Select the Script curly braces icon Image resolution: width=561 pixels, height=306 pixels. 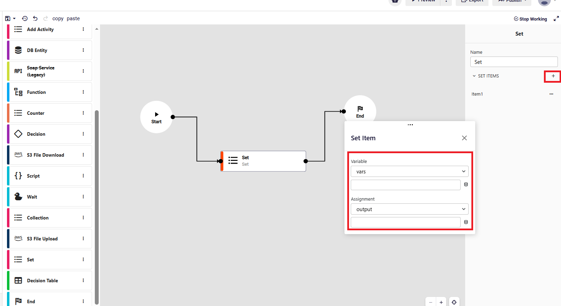[18, 176]
